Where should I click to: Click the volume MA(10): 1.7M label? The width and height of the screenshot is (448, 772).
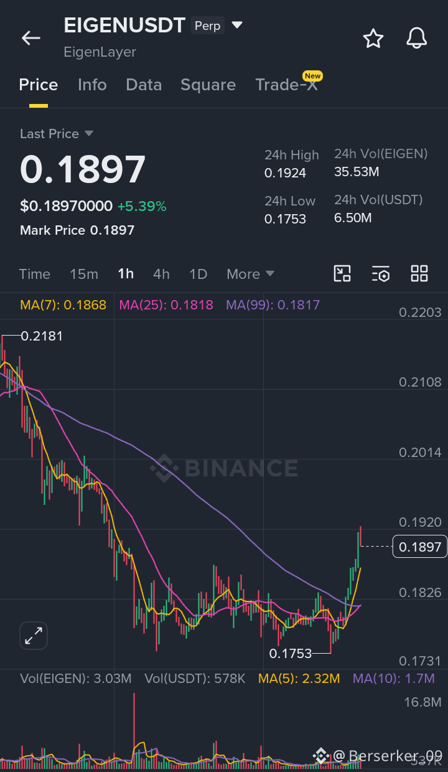[394, 679]
